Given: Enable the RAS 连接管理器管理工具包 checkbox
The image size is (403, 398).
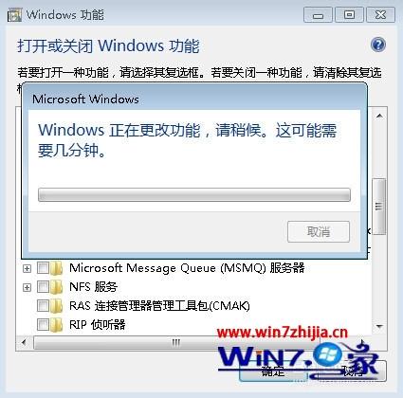Looking at the screenshot, I should (43, 306).
